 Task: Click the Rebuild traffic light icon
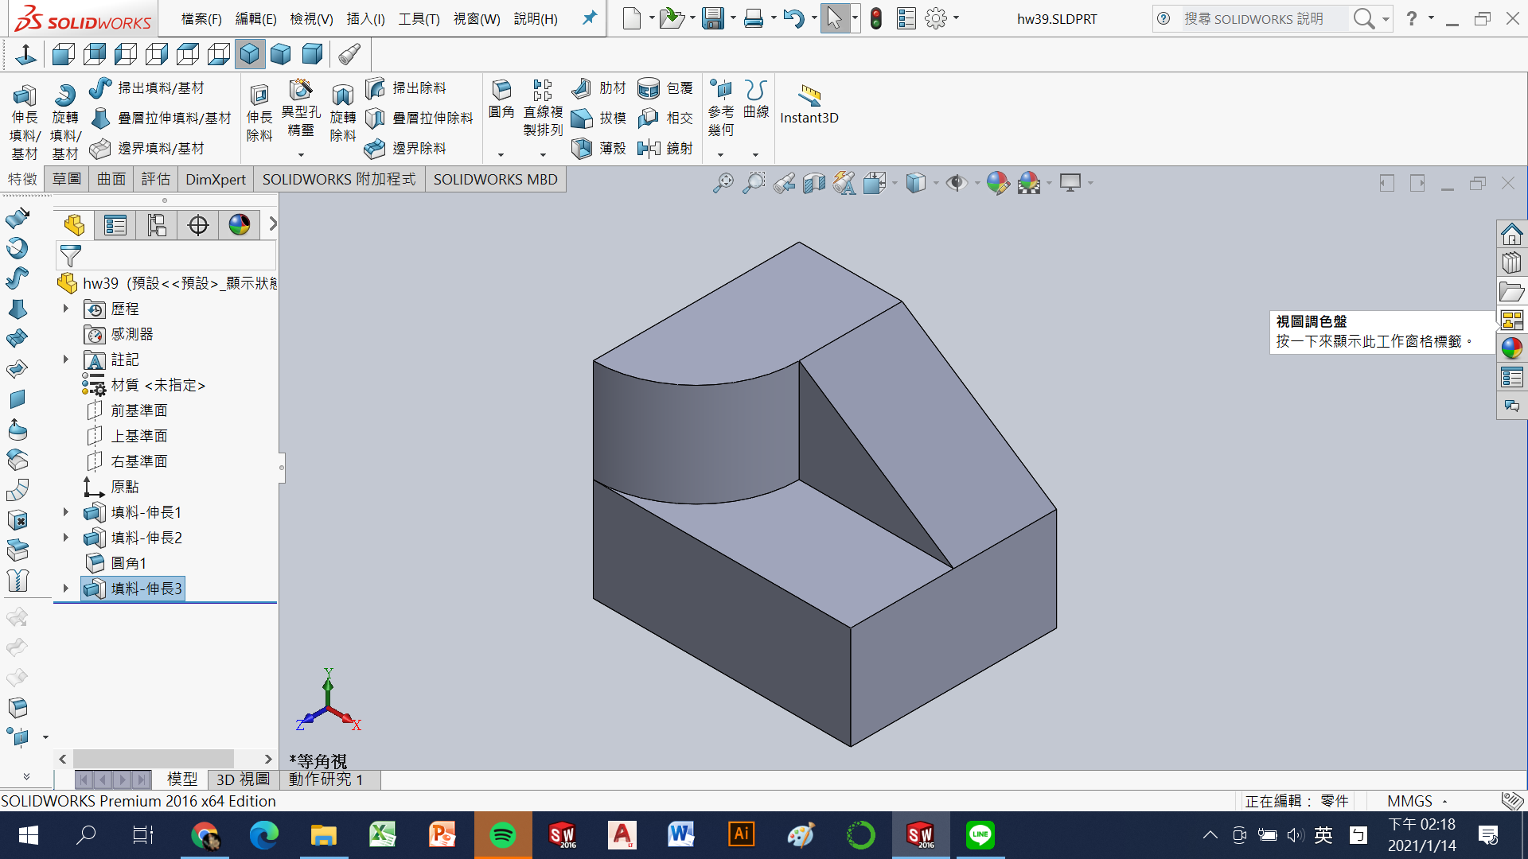coord(876,18)
